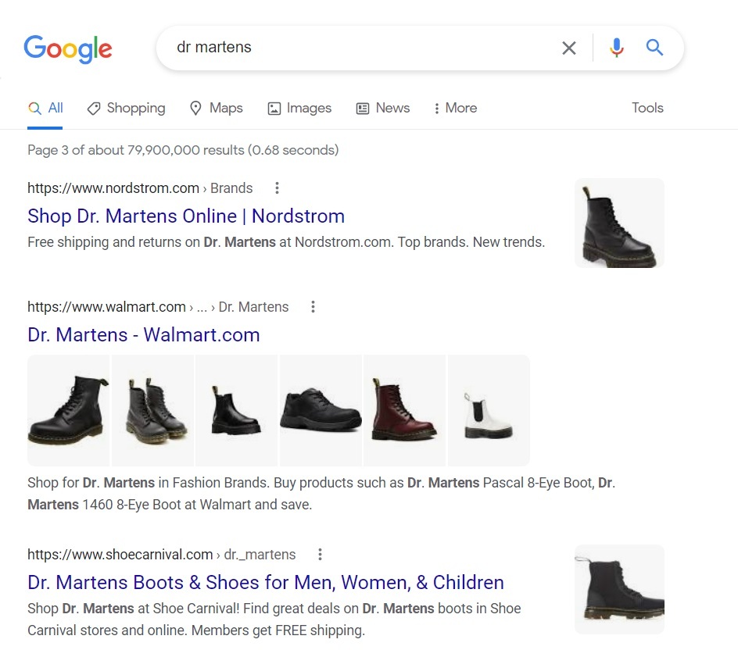The image size is (738, 650).
Task: Open the News tab
Action: (382, 108)
